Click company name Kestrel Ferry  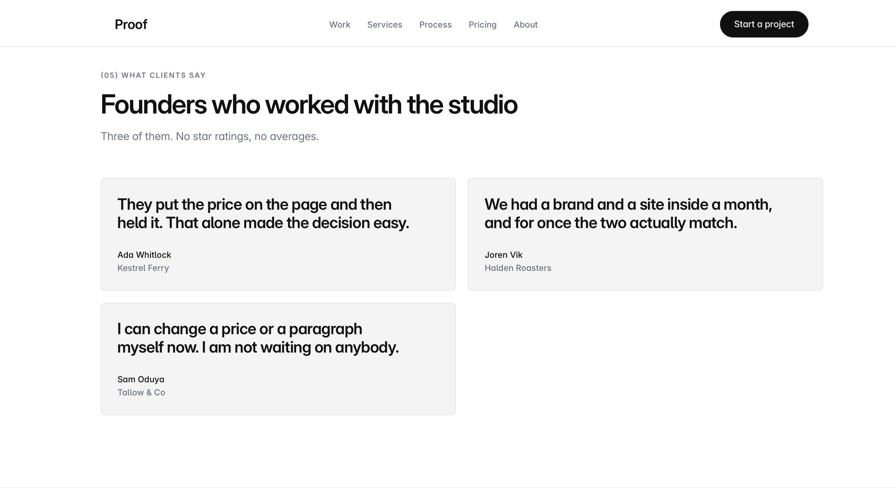[143, 268]
